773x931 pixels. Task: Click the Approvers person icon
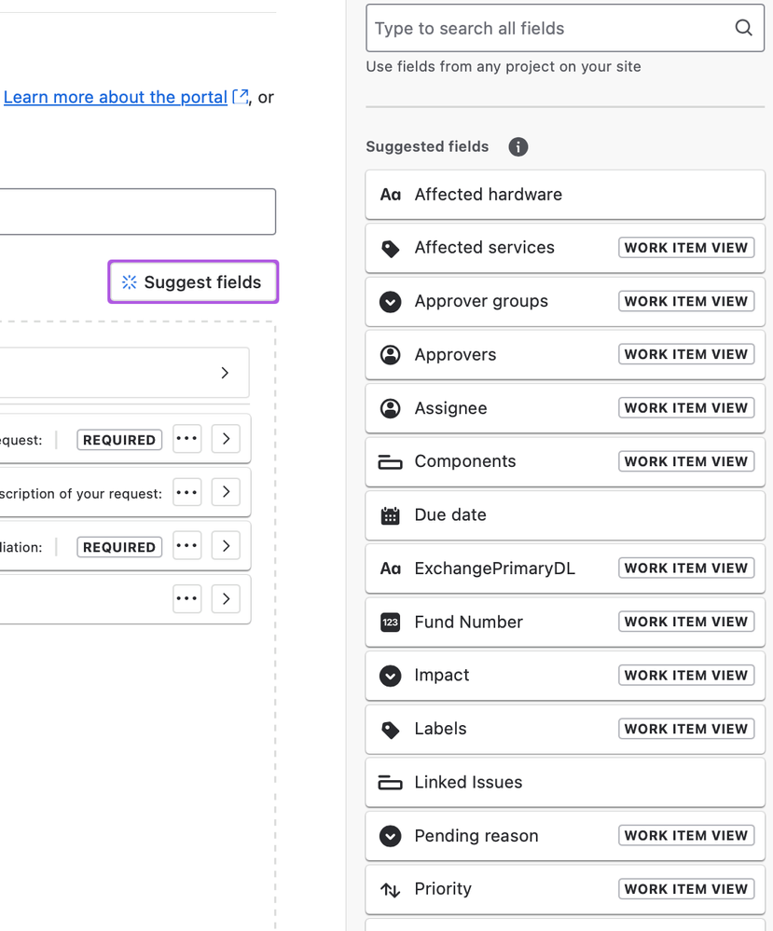pyautogui.click(x=390, y=354)
